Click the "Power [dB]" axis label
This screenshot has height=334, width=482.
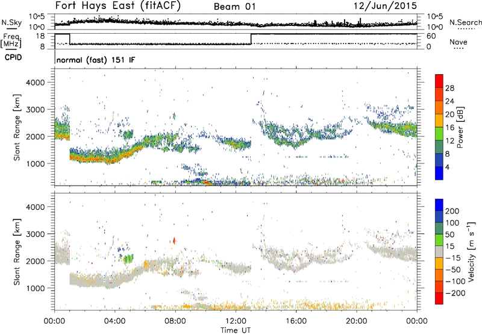pos(460,127)
